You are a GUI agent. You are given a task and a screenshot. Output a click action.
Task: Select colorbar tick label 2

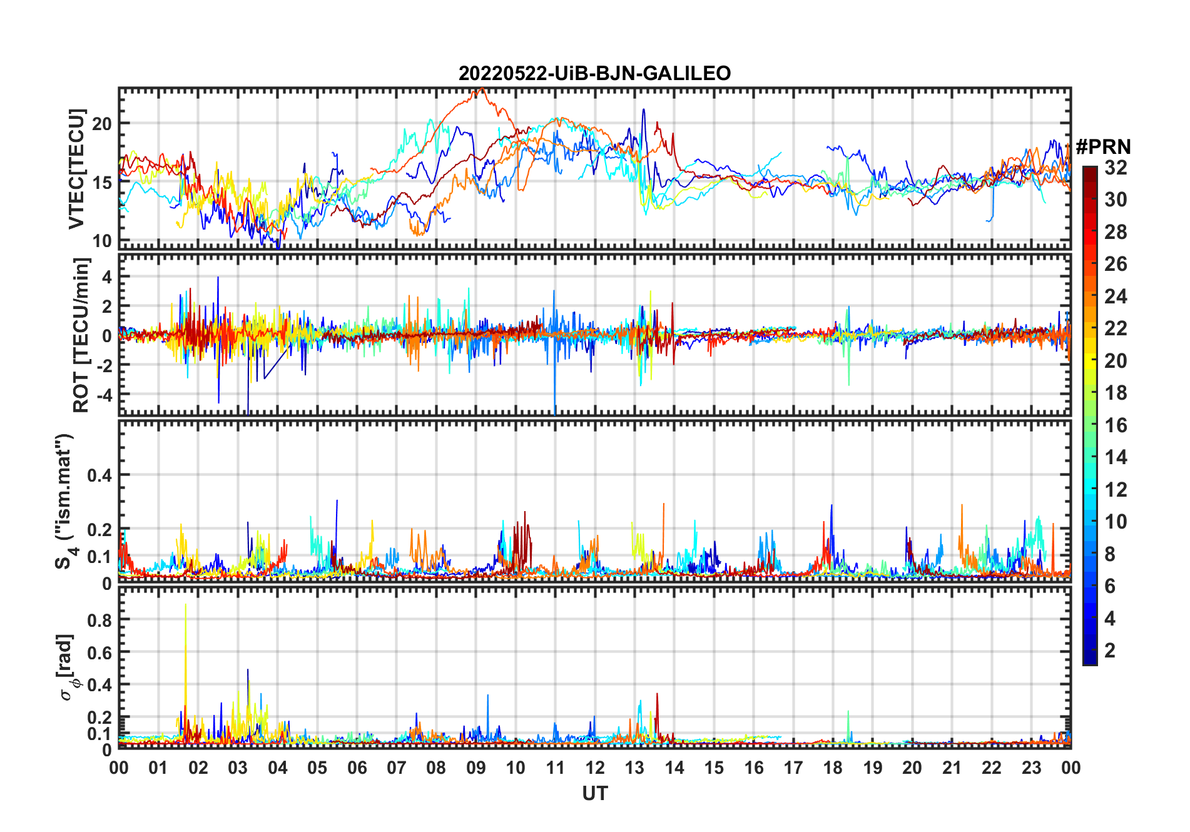click(1110, 650)
